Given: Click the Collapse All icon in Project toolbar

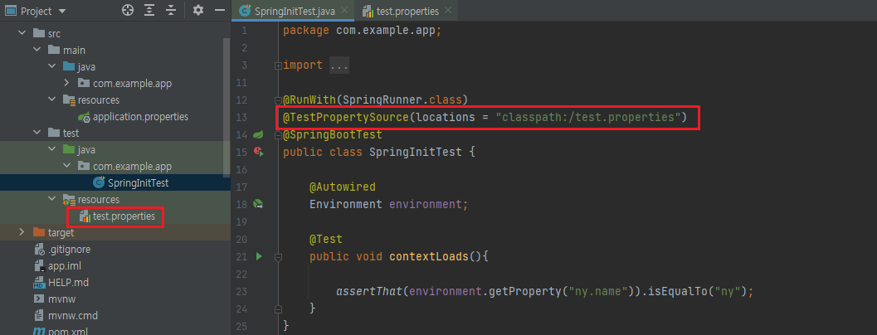Looking at the screenshot, I should (170, 10).
